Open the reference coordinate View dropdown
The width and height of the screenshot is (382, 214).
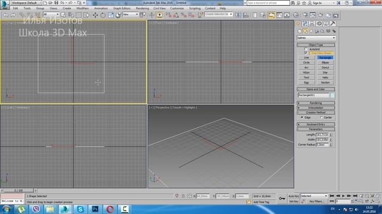point(130,14)
